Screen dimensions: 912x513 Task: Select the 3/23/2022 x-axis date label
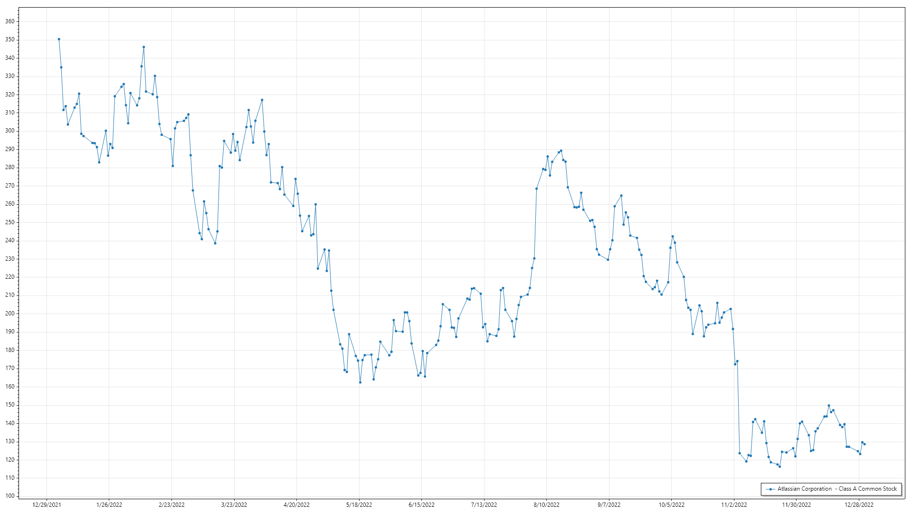pos(234,505)
